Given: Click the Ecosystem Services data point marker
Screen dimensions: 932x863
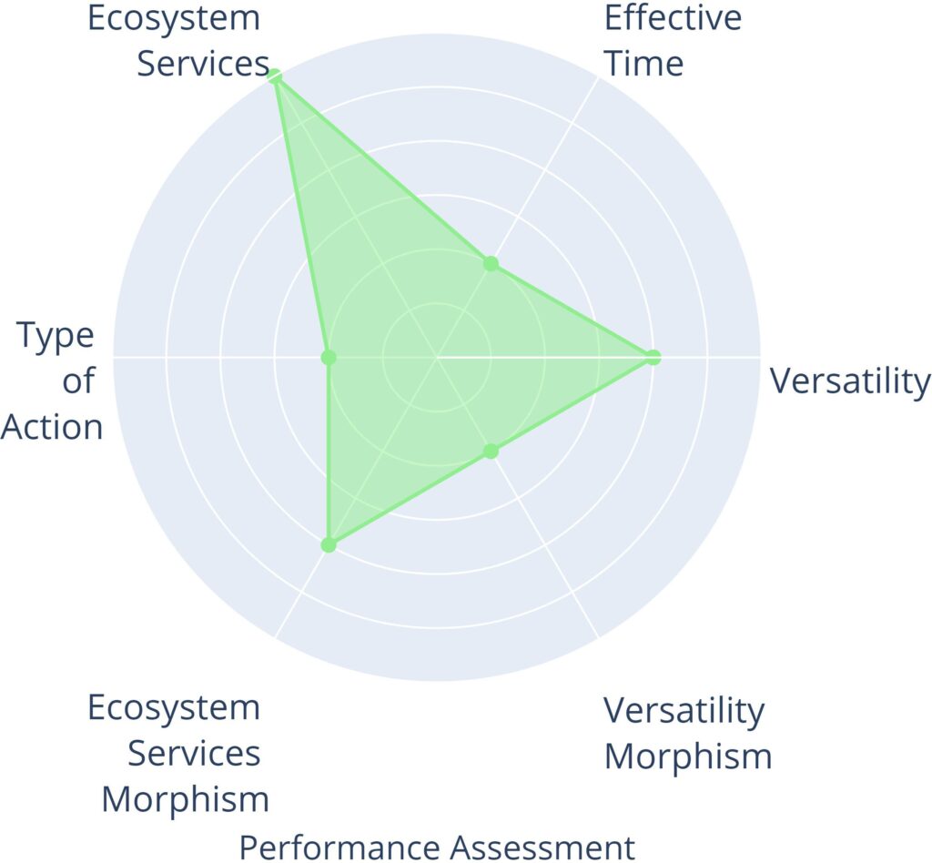Looking at the screenshot, I should point(275,77).
